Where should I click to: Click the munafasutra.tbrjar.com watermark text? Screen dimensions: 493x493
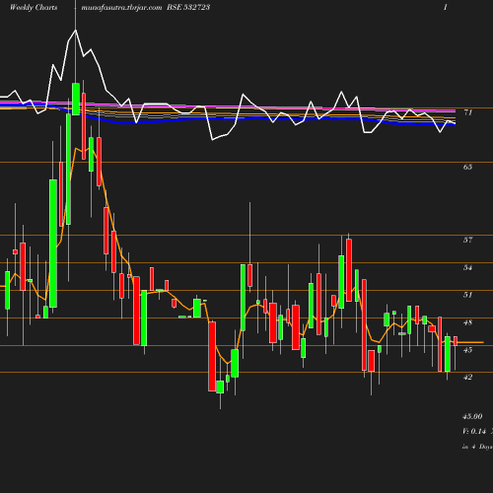[121, 8]
